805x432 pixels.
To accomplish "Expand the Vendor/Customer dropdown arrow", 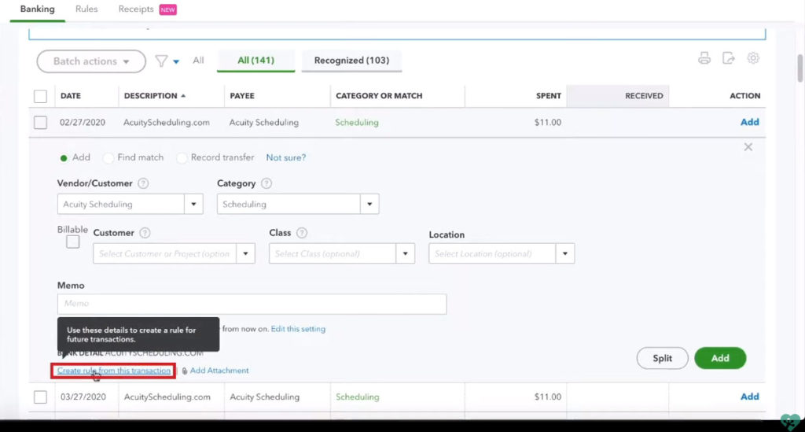I will (194, 205).
